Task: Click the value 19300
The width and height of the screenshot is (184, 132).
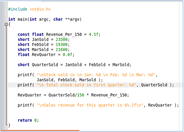Action: [62, 45]
